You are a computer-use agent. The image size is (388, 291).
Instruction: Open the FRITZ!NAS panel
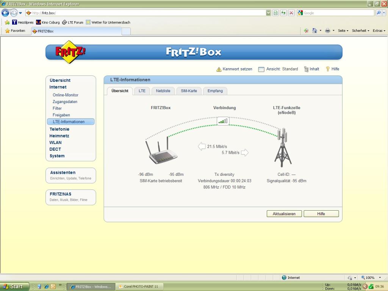[71, 197]
